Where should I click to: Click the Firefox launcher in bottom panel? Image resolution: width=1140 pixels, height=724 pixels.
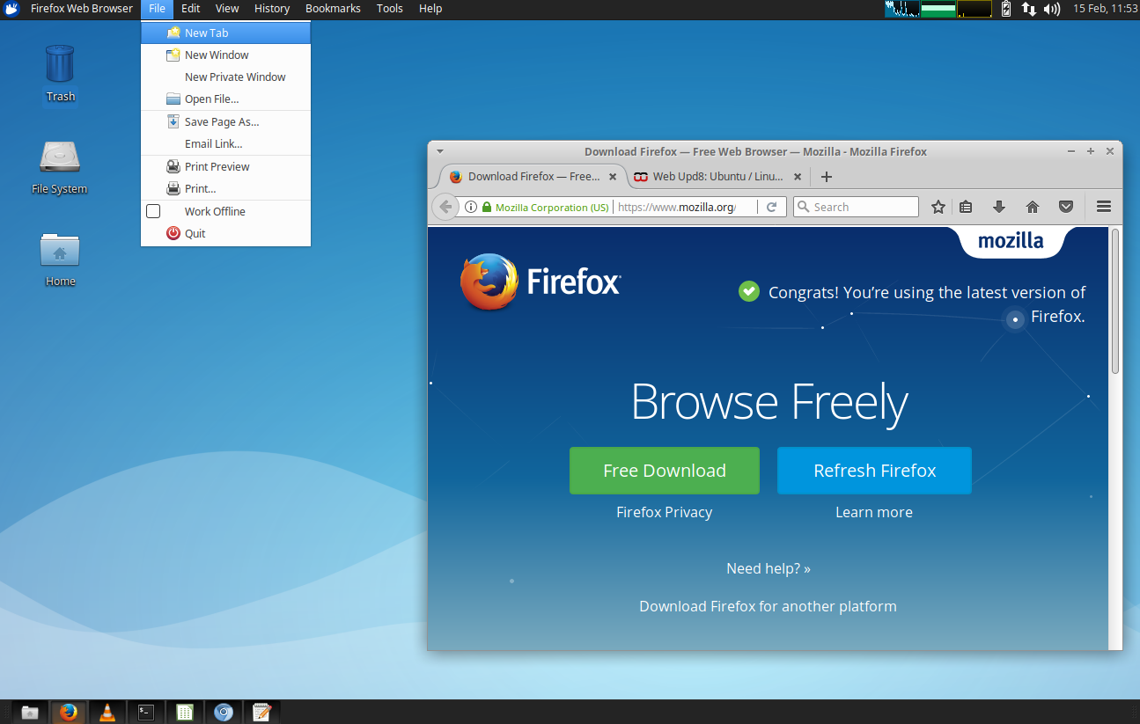pos(69,713)
